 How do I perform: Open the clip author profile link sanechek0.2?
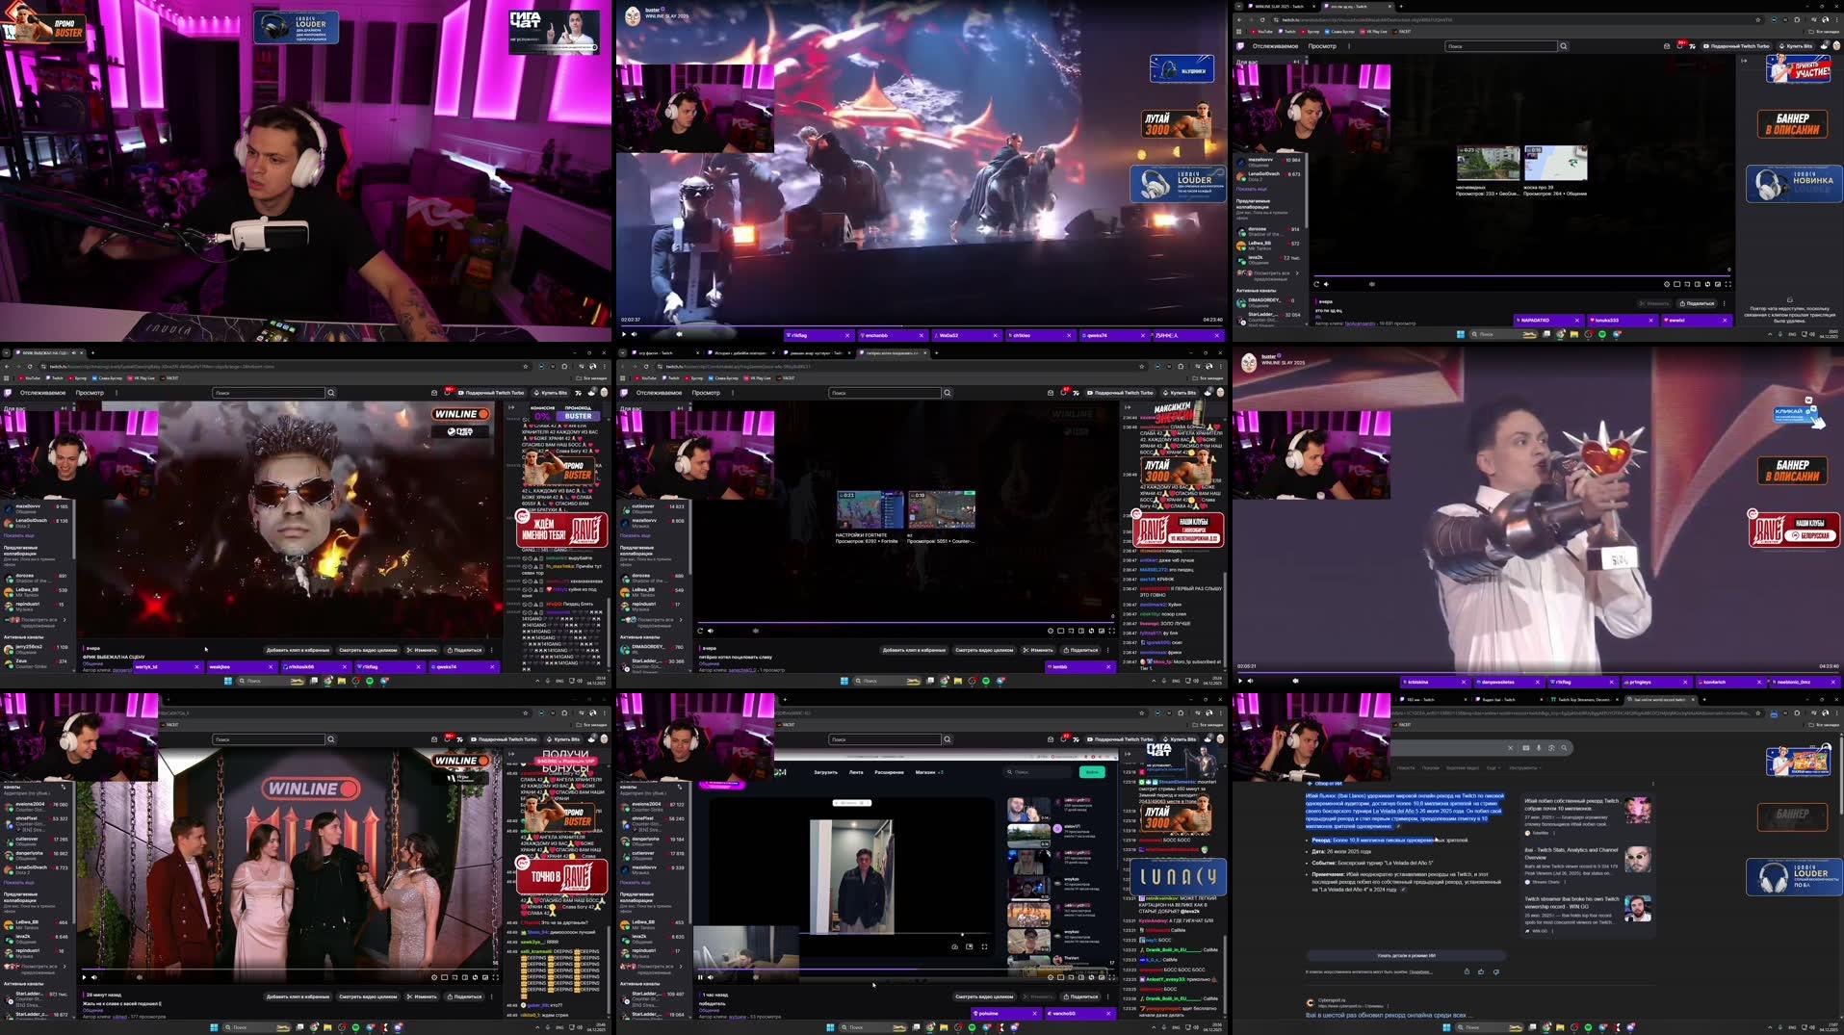(740, 670)
